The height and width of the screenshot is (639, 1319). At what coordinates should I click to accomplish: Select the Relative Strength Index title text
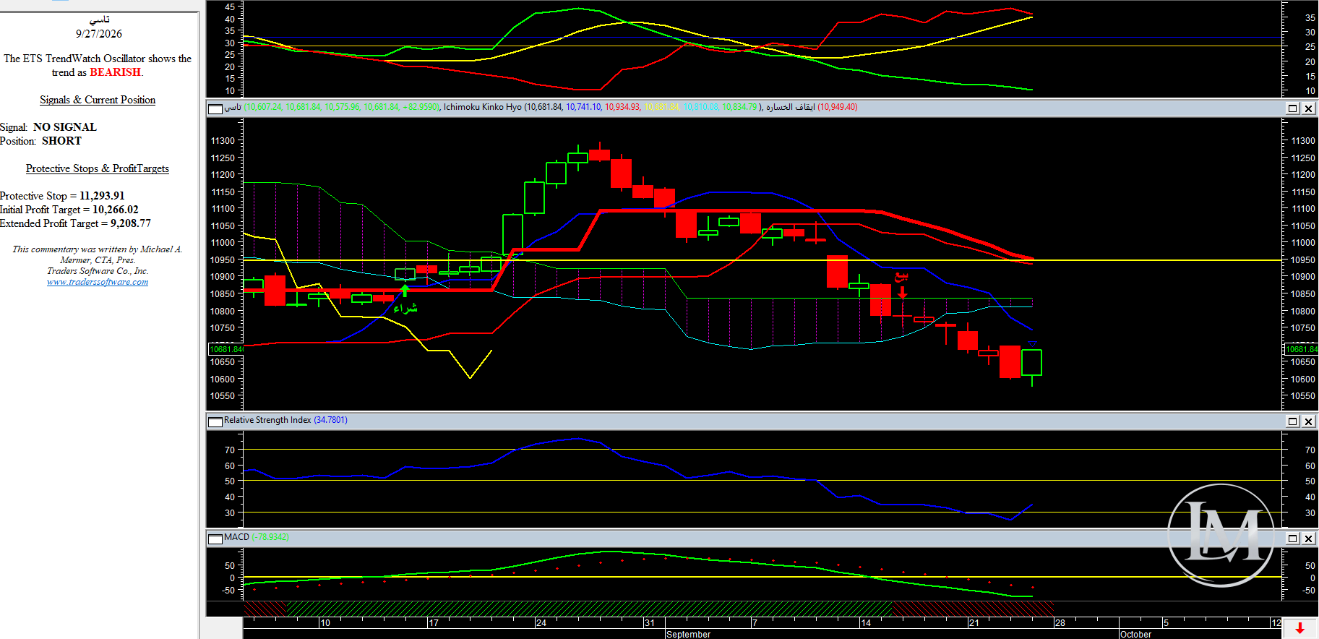267,420
